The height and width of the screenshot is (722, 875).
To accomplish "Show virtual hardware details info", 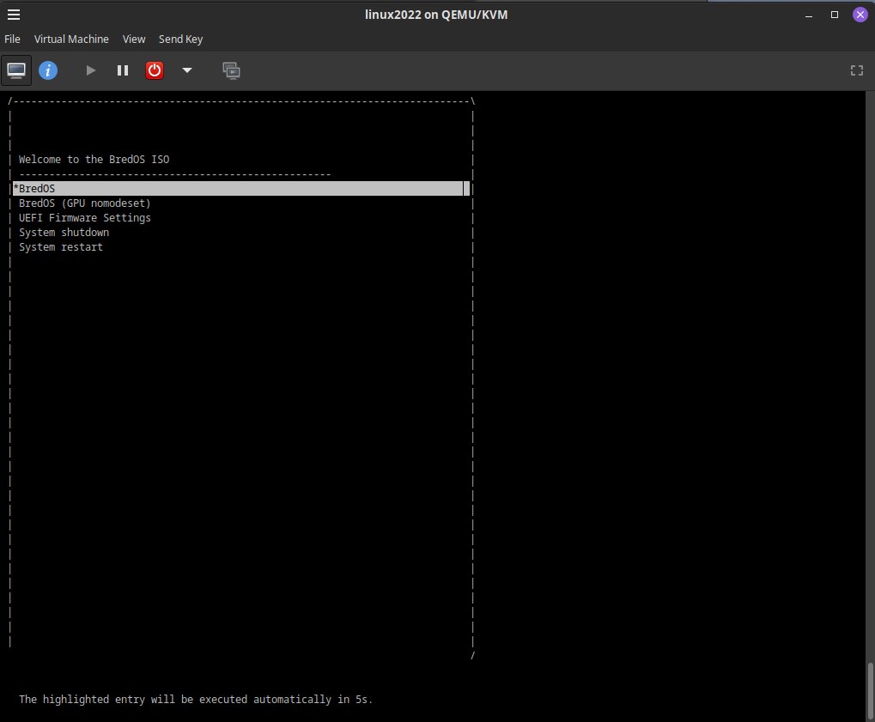I will (x=48, y=70).
